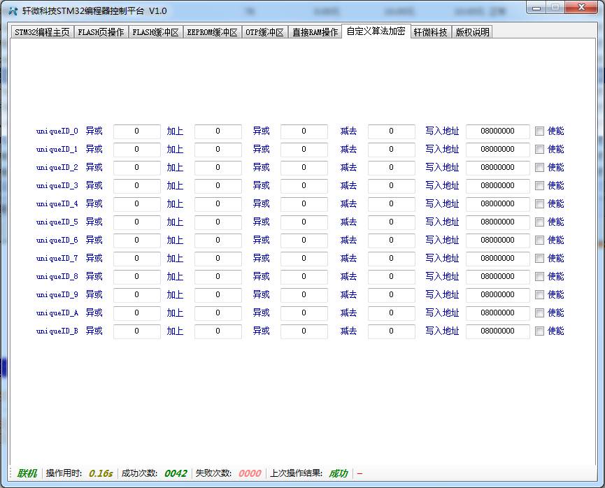This screenshot has height=488, width=605.
Task: Select the 自定义算法加密 tab
Action: pyautogui.click(x=376, y=31)
